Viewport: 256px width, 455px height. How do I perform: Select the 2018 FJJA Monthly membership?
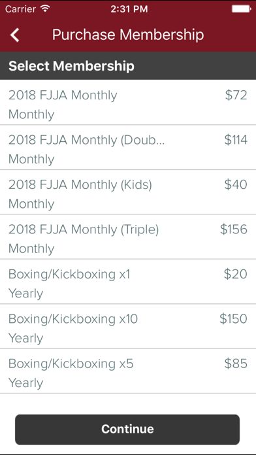pos(128,103)
